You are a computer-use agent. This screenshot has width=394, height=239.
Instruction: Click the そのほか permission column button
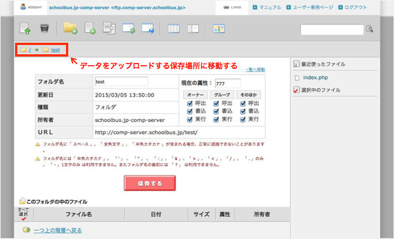click(x=249, y=95)
